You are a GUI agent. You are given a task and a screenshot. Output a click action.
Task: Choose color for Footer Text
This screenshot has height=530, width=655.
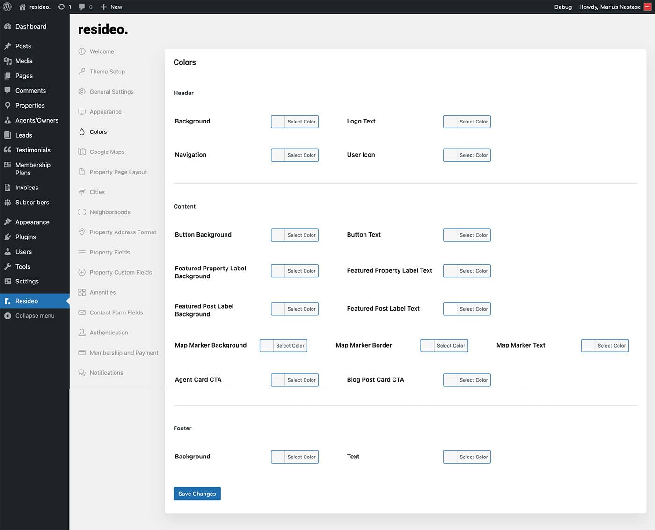click(467, 457)
